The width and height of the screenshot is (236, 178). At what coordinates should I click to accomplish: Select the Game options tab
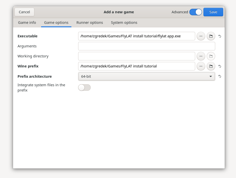pyautogui.click(x=56, y=23)
